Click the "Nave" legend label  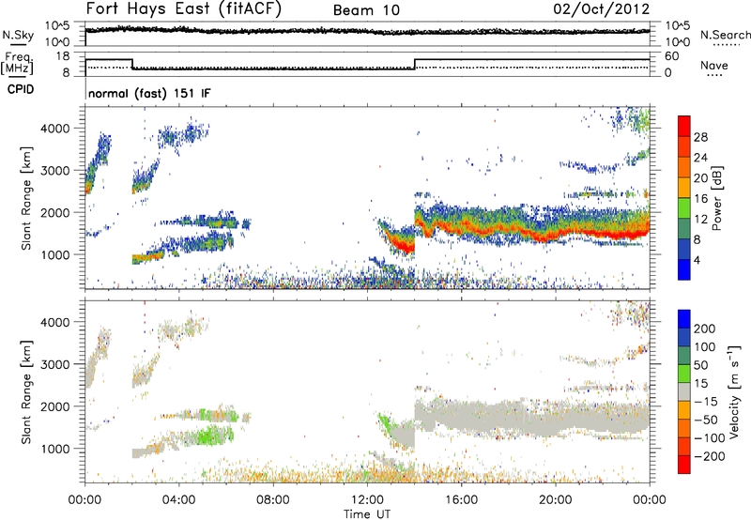(714, 65)
